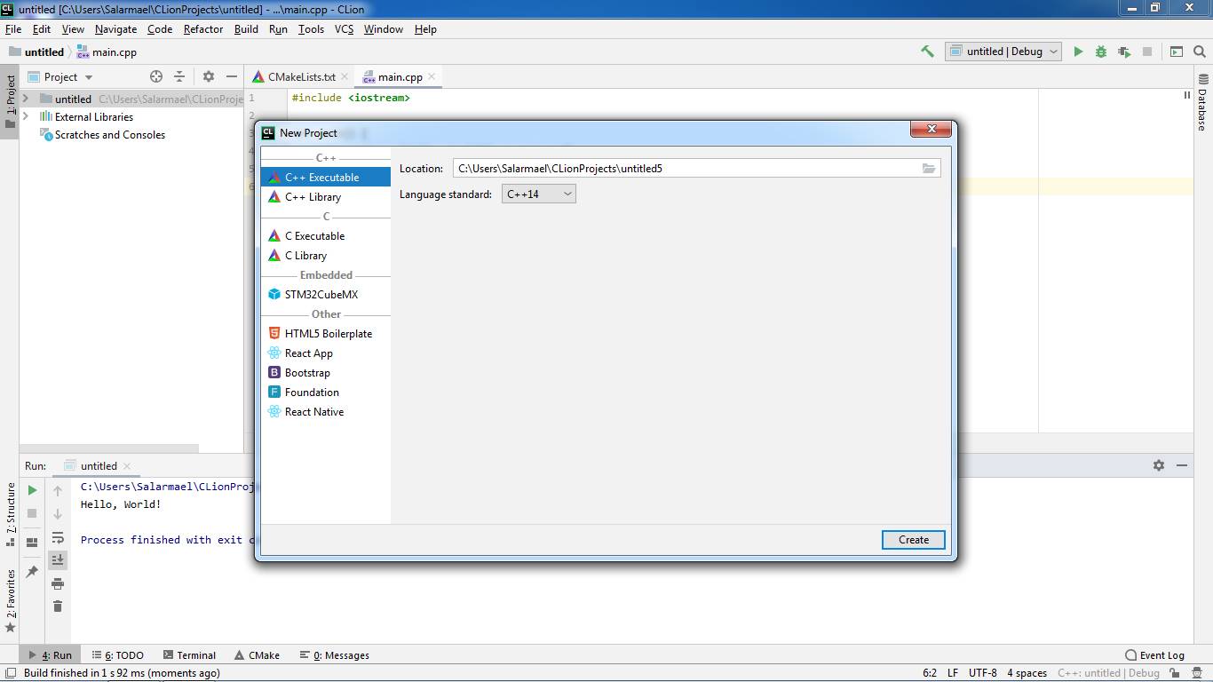Switch to the CMakeLists.txt editor tab
Screen dimensions: 1213x682
[302, 76]
